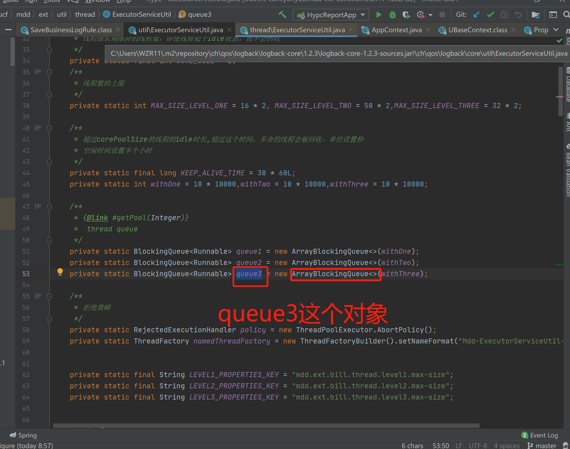Open the Database tool window

567,85
